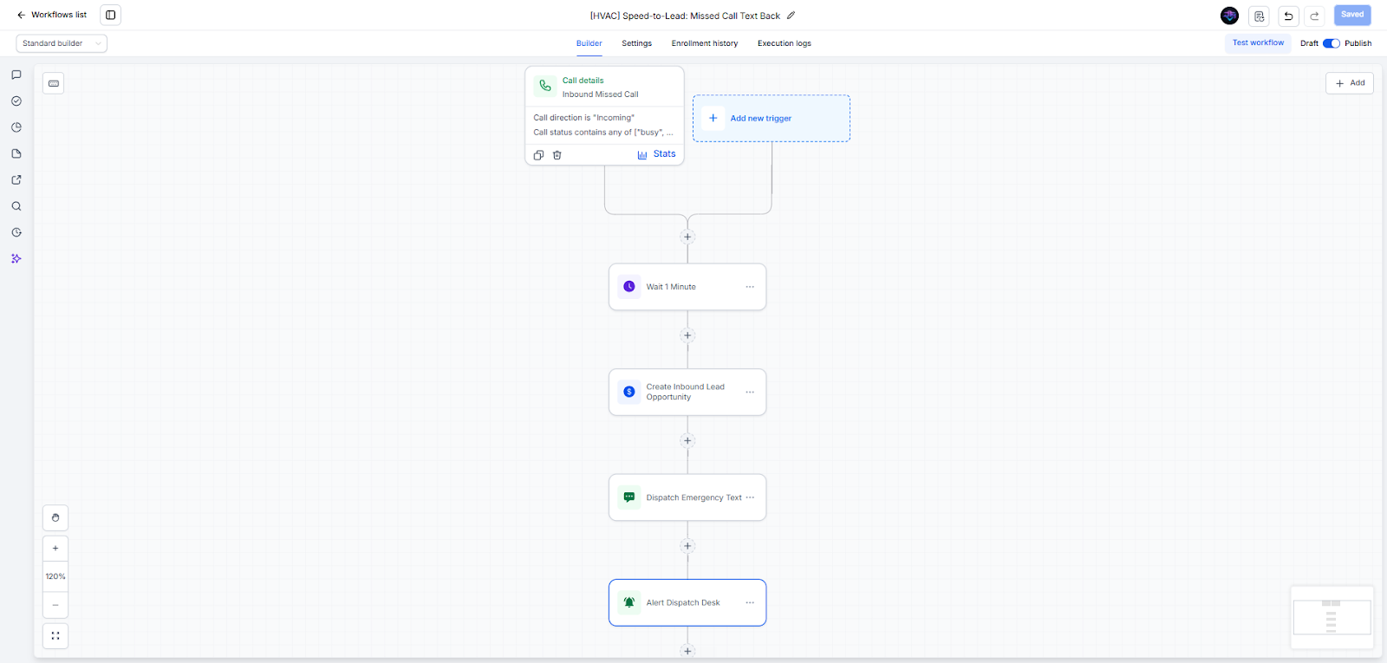
Task: Open the history clock sidebar icon
Action: pyautogui.click(x=16, y=232)
